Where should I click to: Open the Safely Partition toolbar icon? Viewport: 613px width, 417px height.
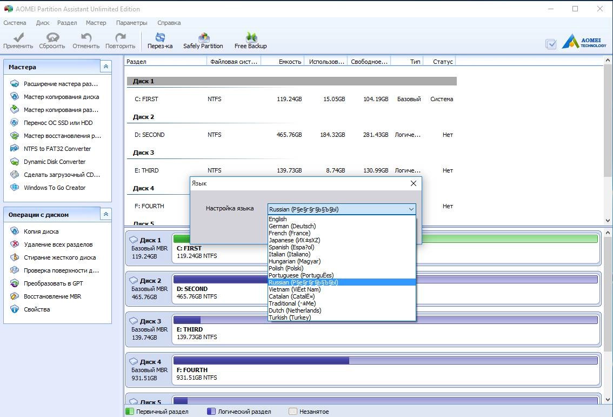(204, 37)
